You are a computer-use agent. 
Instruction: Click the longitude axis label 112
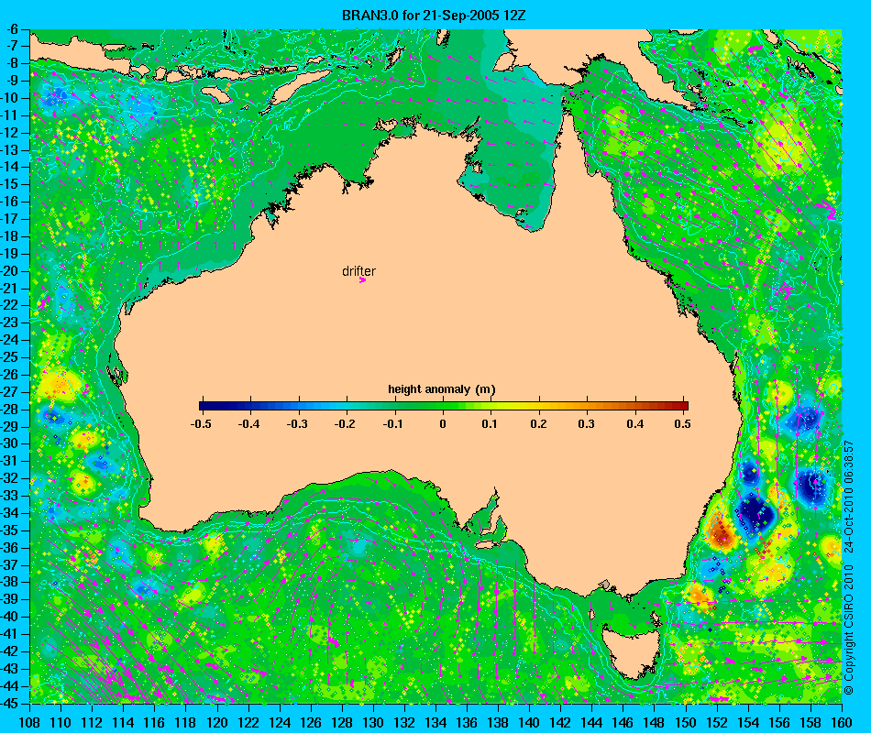pyautogui.click(x=92, y=722)
